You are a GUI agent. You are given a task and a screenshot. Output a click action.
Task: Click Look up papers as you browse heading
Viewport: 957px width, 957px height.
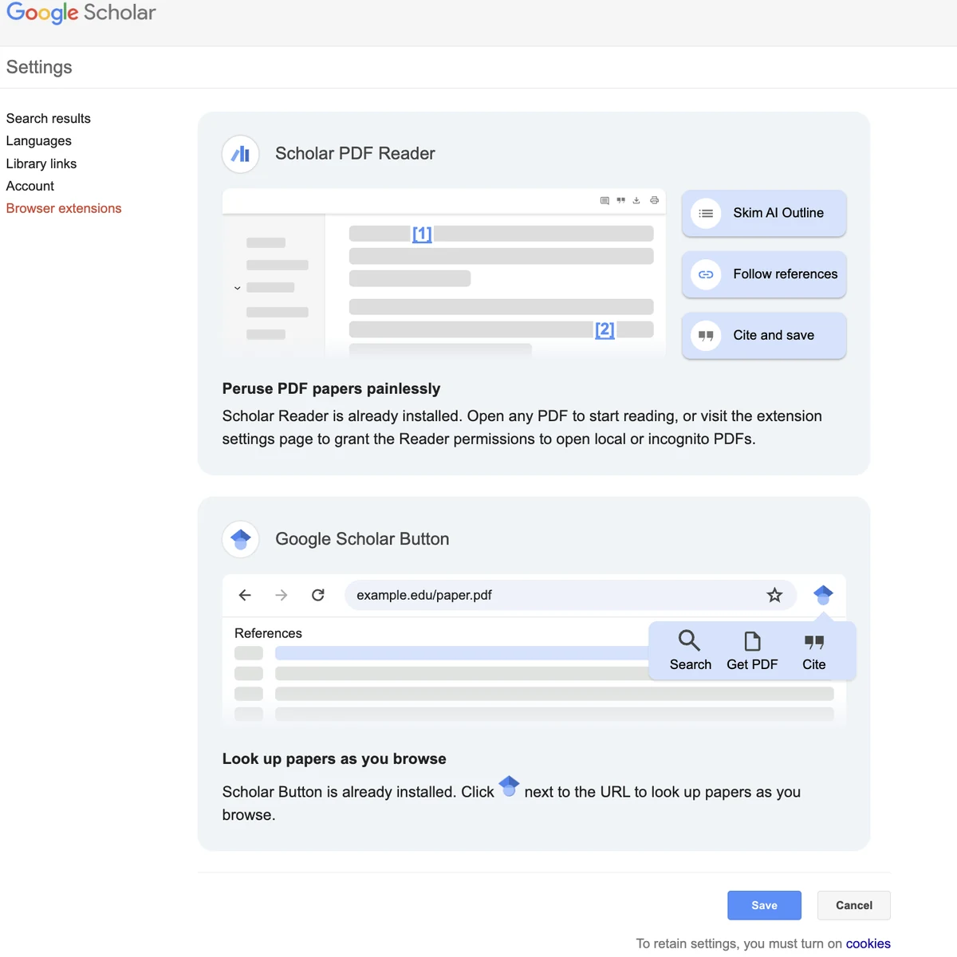334,758
